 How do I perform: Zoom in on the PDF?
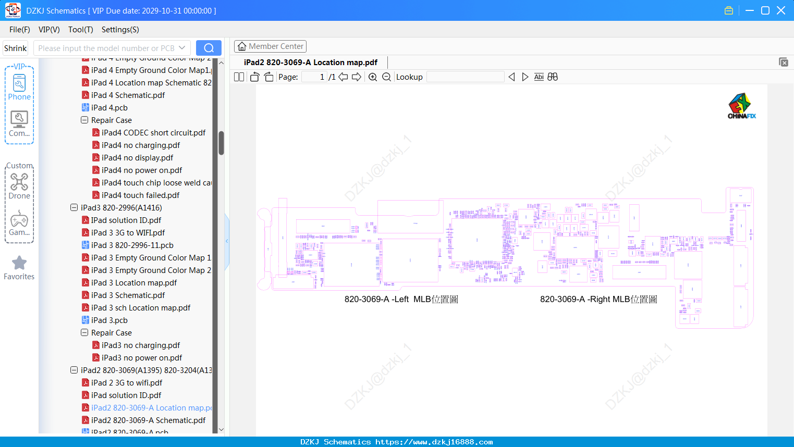click(x=373, y=77)
